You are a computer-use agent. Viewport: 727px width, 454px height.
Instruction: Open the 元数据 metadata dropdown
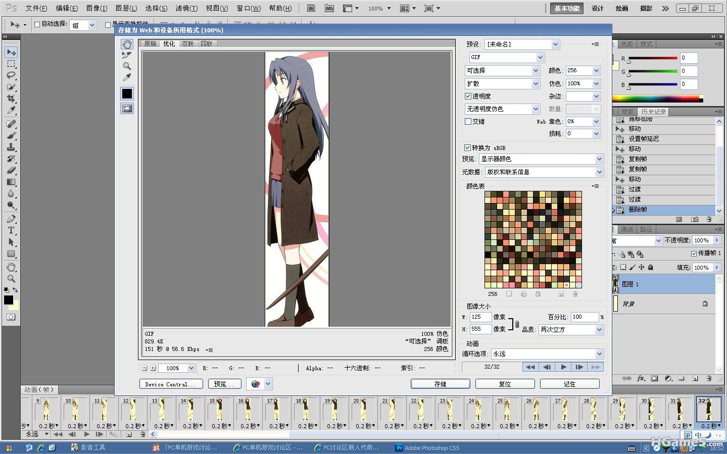544,172
